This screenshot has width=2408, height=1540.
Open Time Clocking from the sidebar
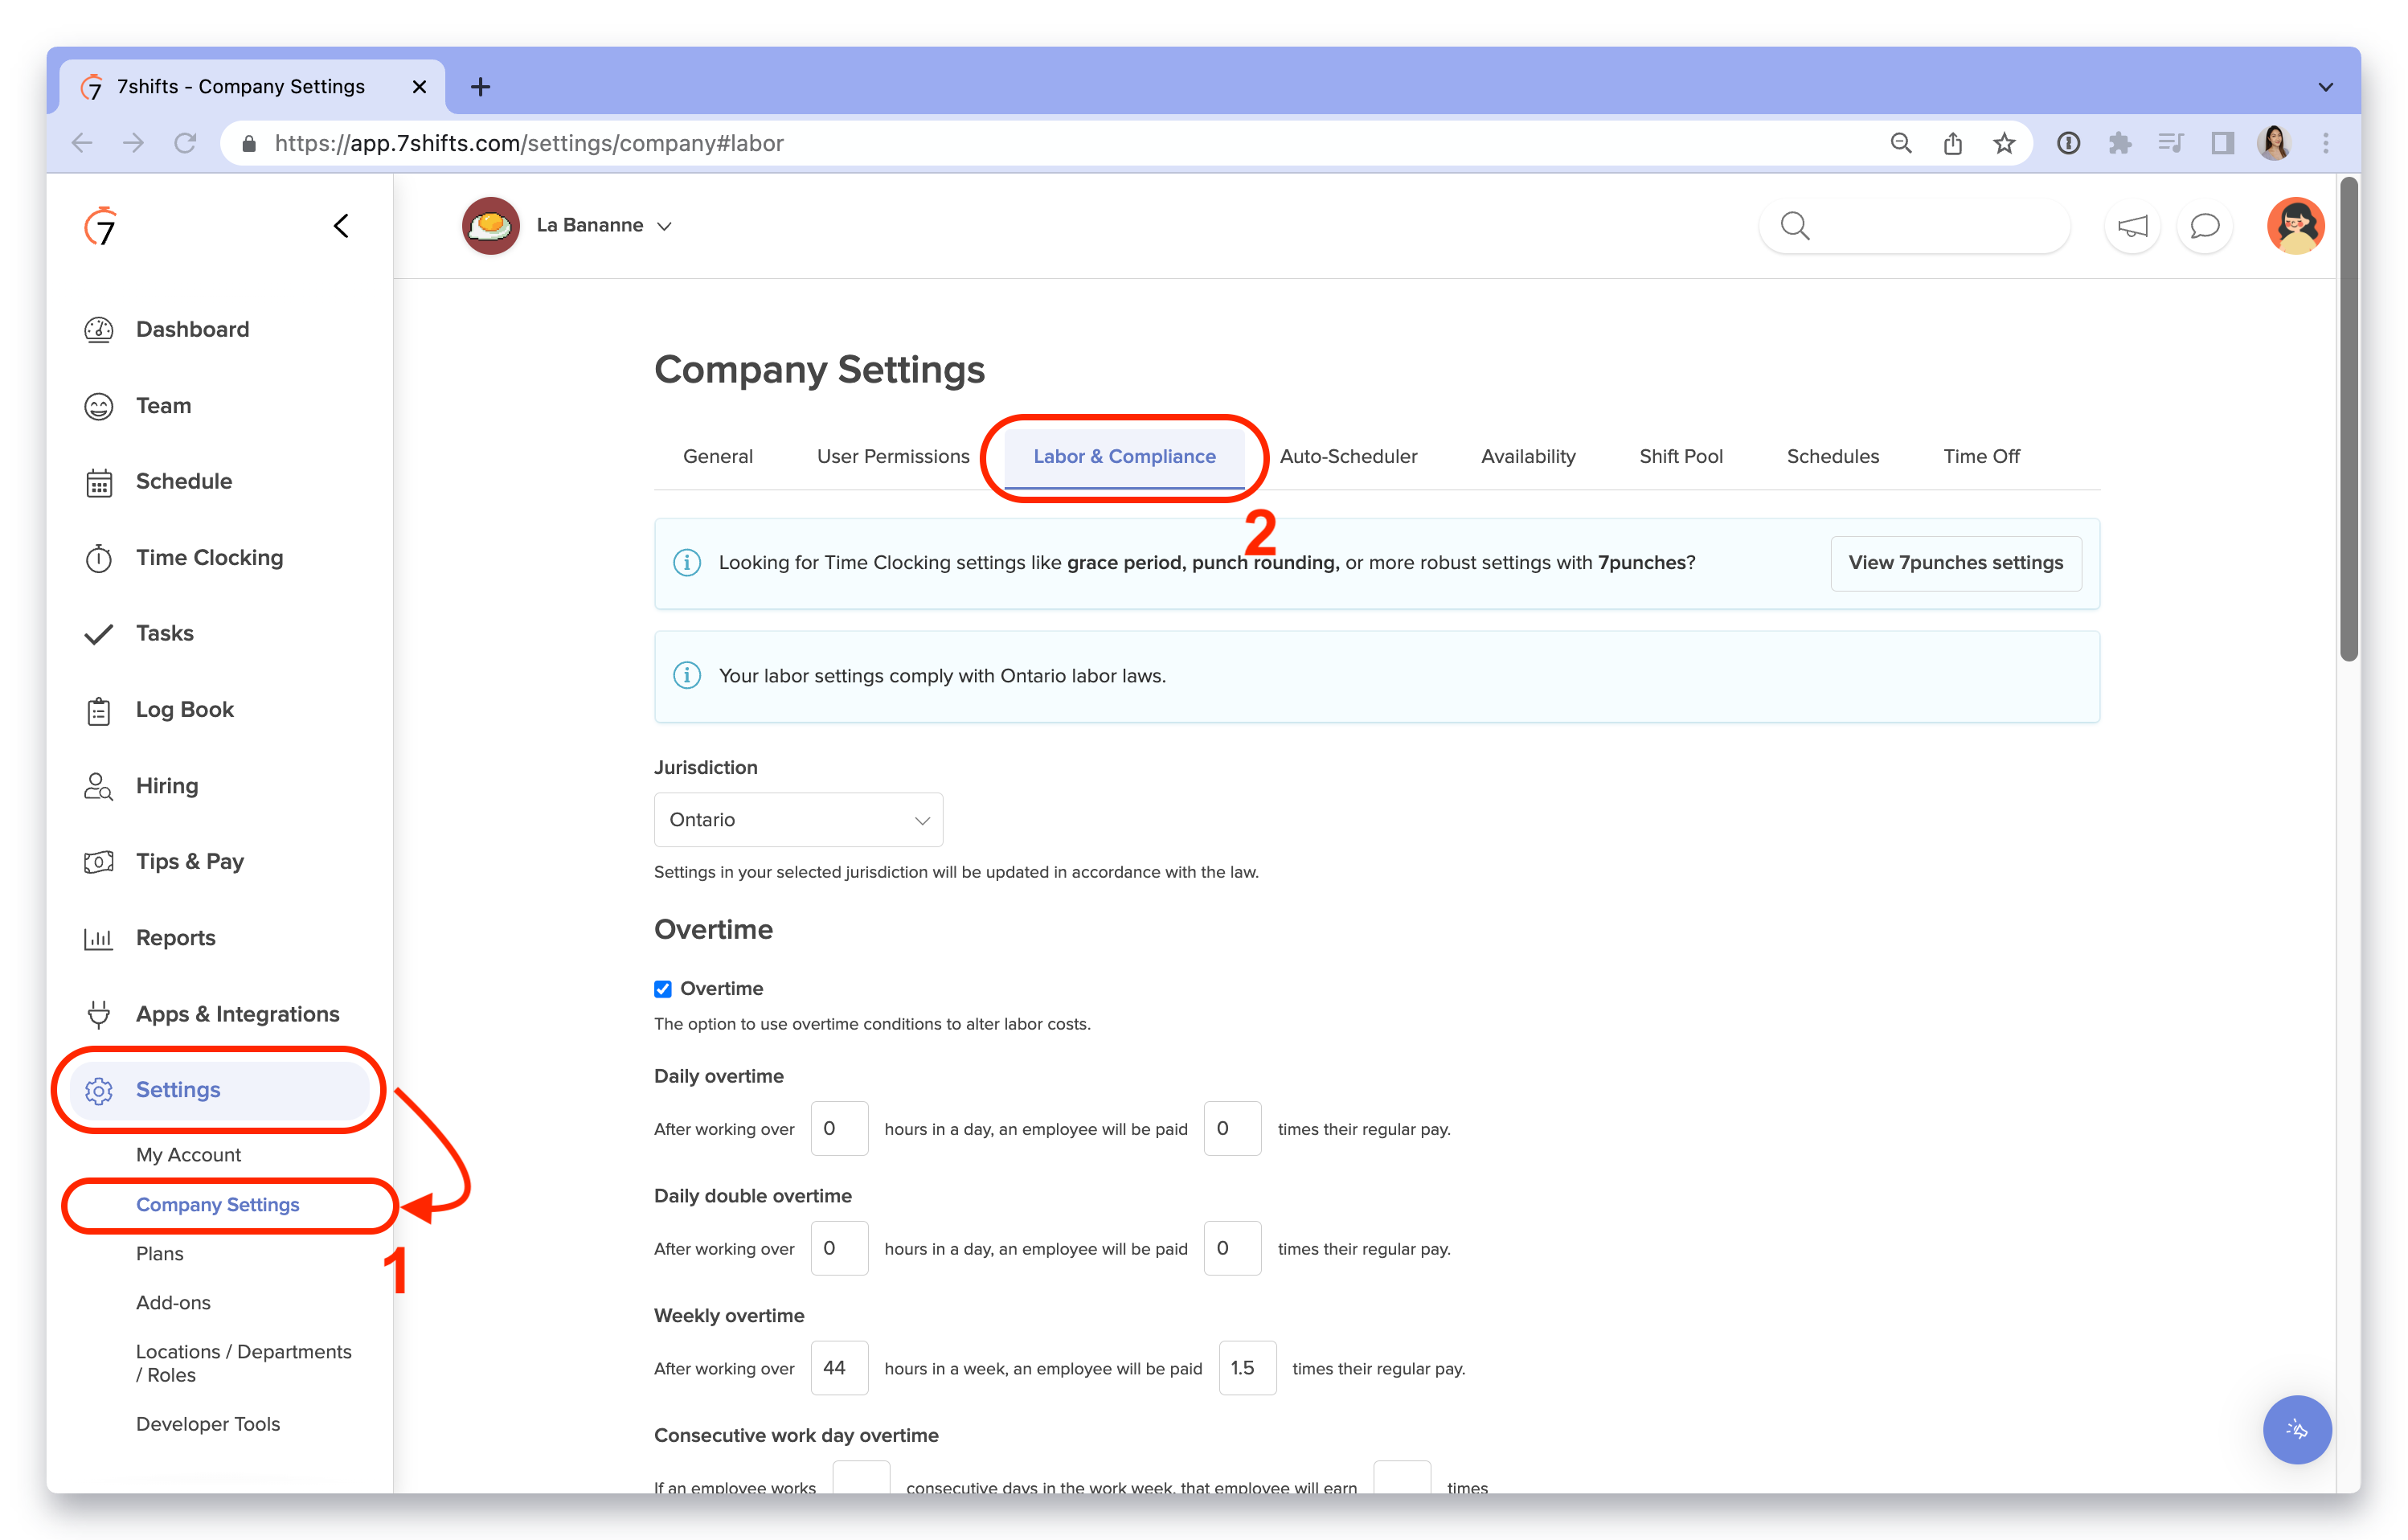[209, 557]
